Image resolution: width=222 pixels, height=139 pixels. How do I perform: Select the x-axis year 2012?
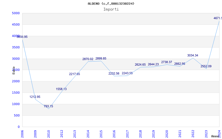point(62,134)
